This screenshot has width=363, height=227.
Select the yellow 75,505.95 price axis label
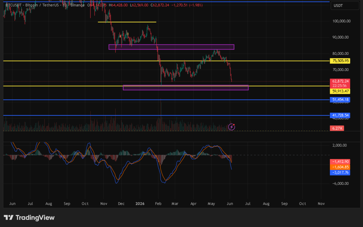coord(340,61)
